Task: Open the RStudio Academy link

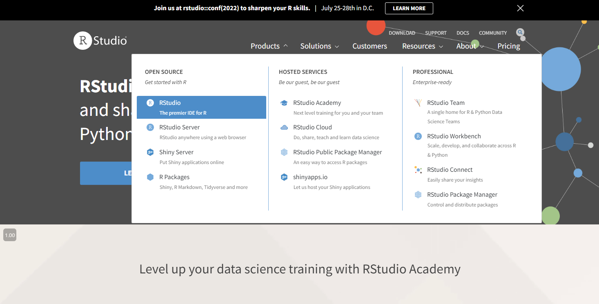Action: tap(317, 103)
